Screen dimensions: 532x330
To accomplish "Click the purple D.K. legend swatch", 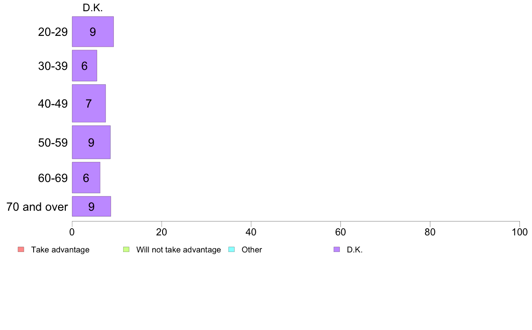I will pos(337,249).
